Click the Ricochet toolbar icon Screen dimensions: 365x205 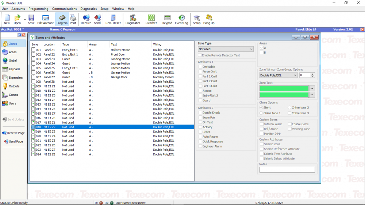point(151,19)
